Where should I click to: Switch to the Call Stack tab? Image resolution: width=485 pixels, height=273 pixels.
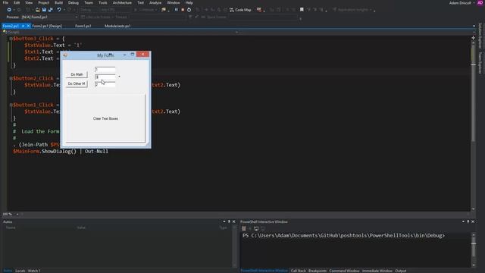coord(298,271)
